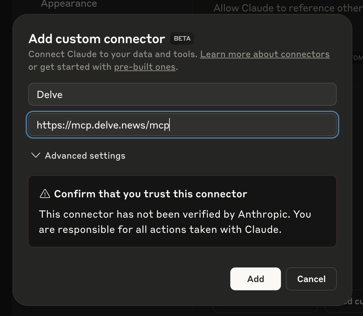The image size is (363, 316).
Task: Click the Add custom connector heading
Action: point(96,39)
